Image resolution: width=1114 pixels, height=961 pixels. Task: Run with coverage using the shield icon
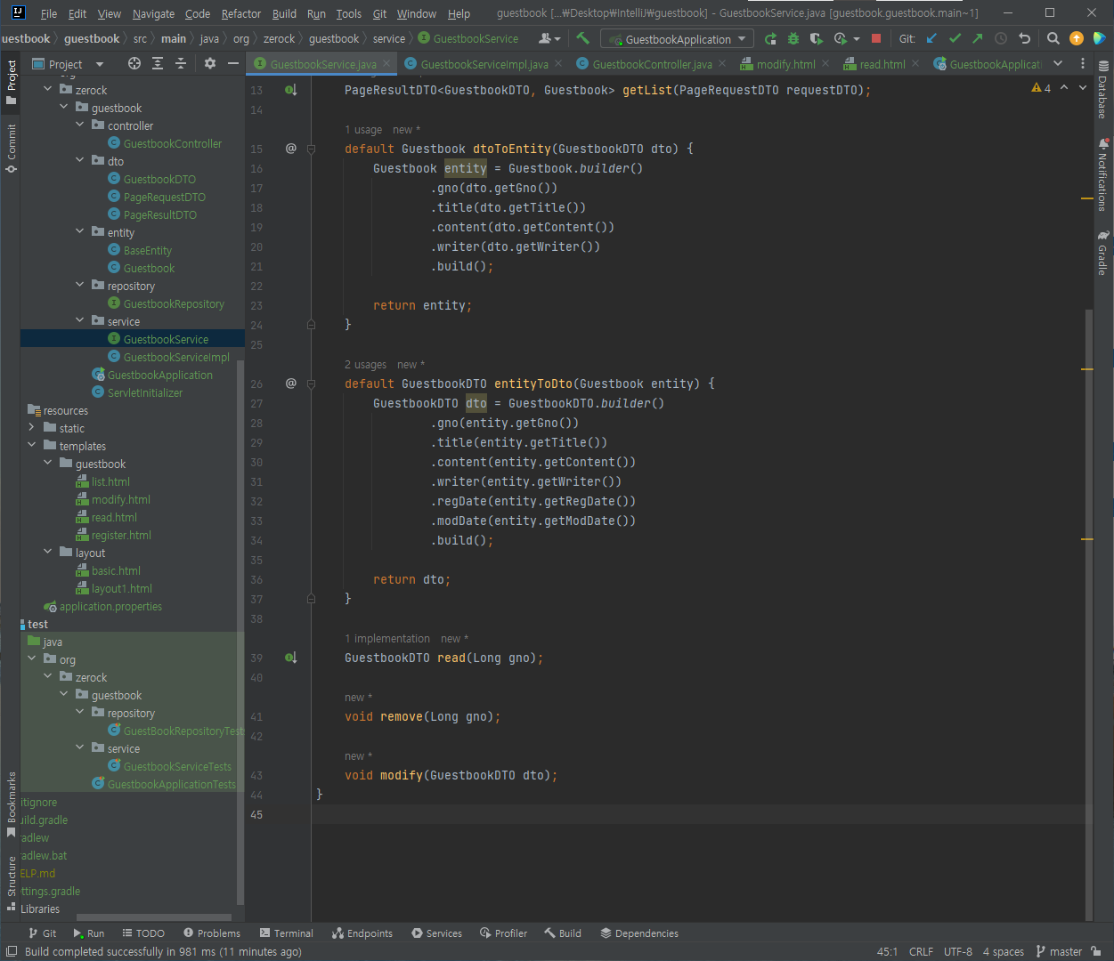click(817, 38)
